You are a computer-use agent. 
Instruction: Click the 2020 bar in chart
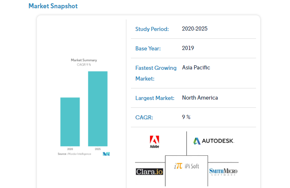click(70, 121)
